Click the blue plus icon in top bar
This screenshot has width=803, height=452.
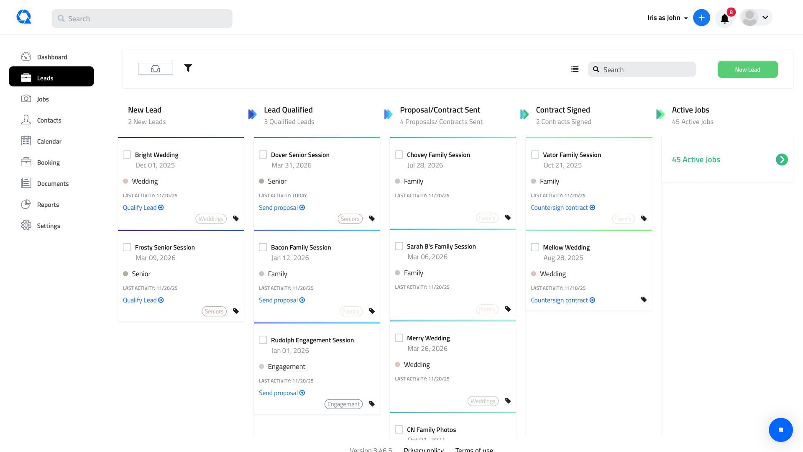coord(701,18)
